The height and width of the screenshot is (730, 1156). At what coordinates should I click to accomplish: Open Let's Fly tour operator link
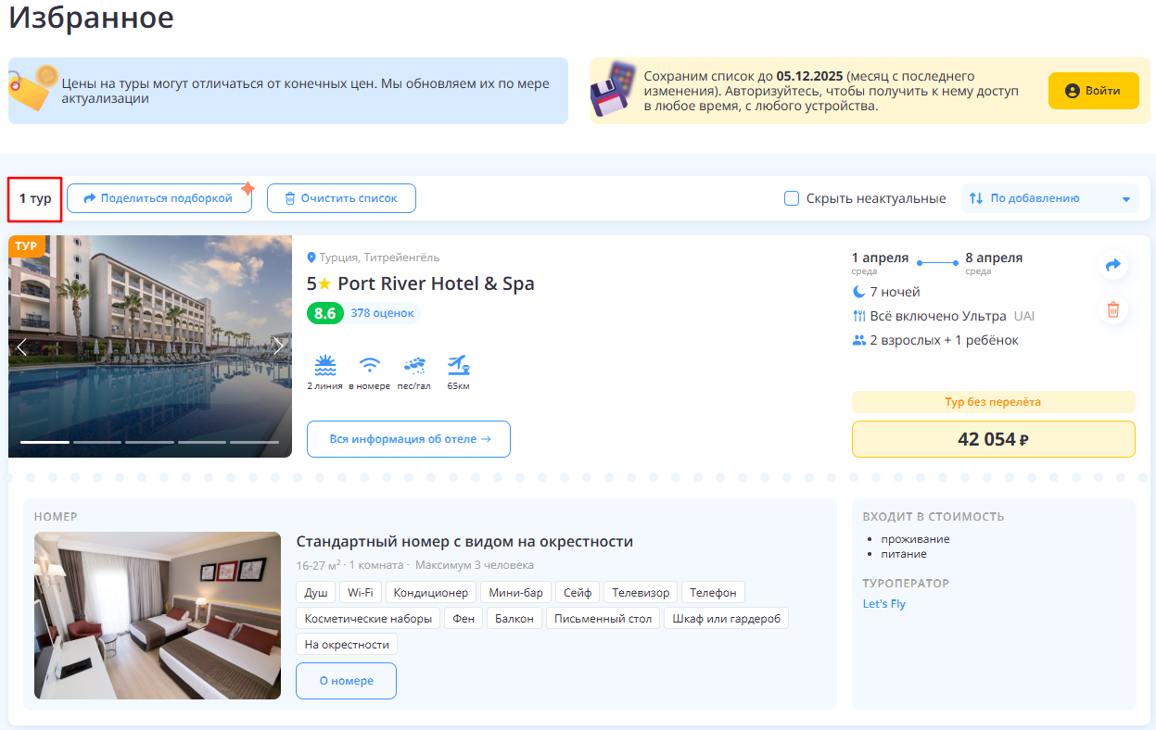[883, 604]
